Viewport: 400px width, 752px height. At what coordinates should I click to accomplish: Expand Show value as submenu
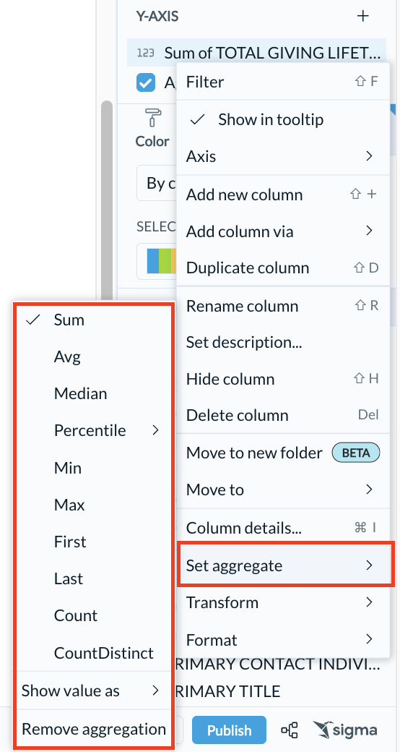pos(93,691)
